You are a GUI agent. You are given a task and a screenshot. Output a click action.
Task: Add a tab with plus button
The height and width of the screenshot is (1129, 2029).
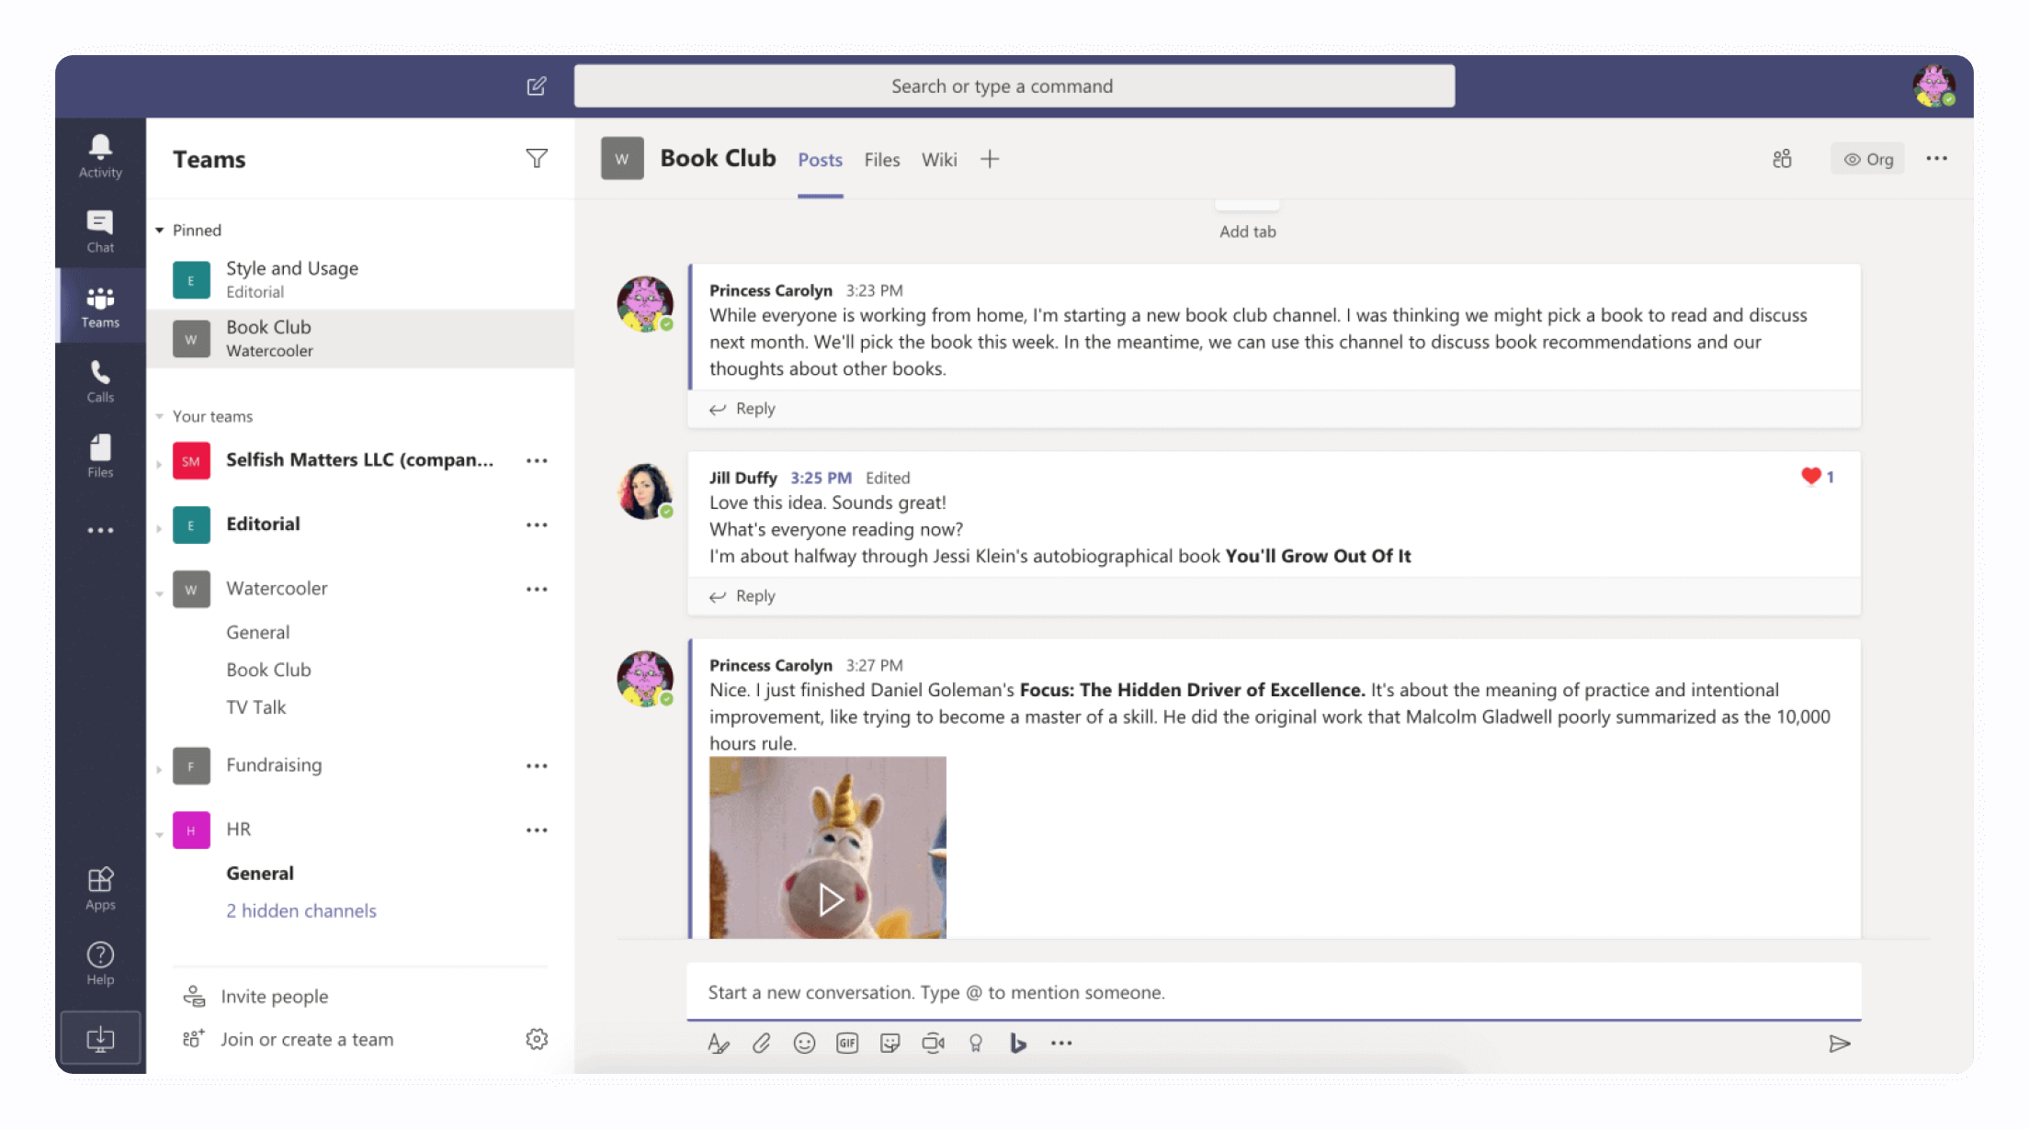click(990, 159)
